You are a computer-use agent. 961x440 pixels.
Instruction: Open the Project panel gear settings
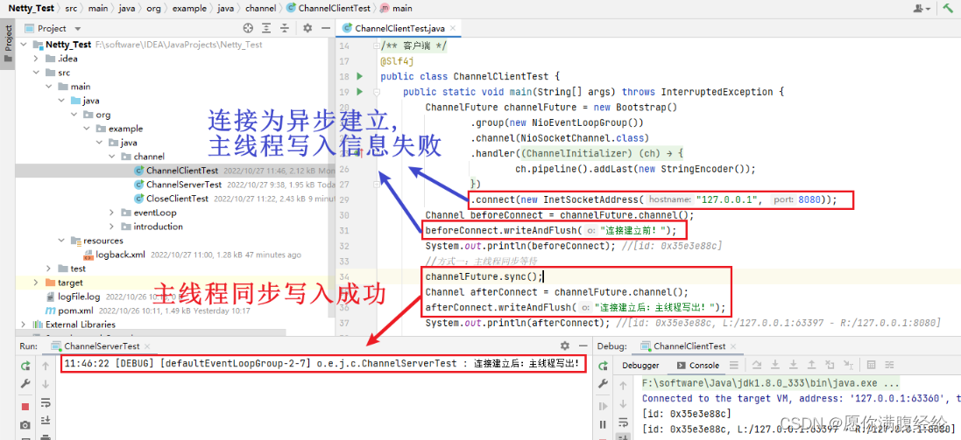pyautogui.click(x=307, y=28)
